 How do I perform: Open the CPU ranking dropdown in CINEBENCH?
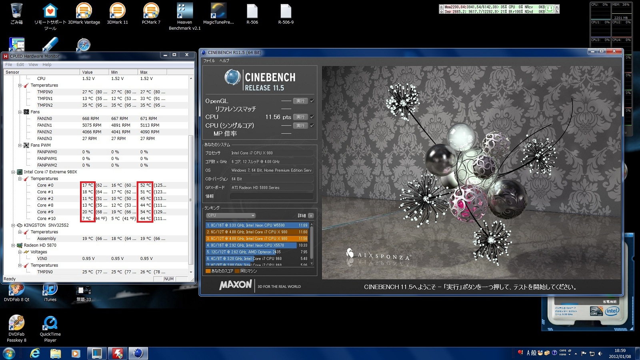click(231, 216)
